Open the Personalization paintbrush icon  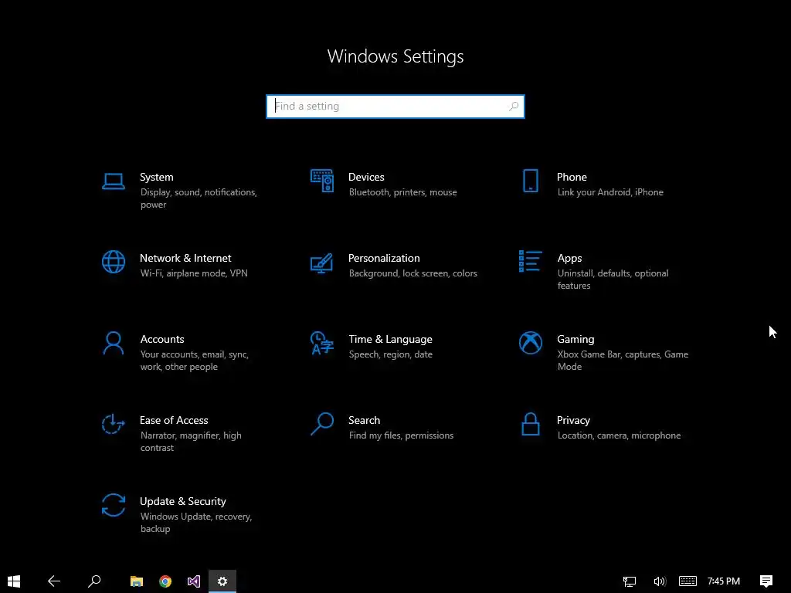[x=322, y=263]
